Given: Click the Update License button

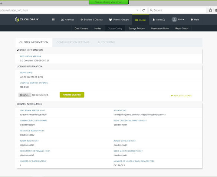Looking at the screenshot, I should click(72, 95).
